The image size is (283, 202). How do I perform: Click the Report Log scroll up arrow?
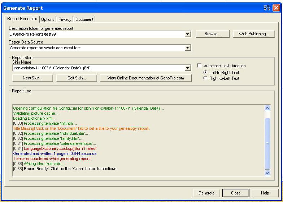point(267,108)
